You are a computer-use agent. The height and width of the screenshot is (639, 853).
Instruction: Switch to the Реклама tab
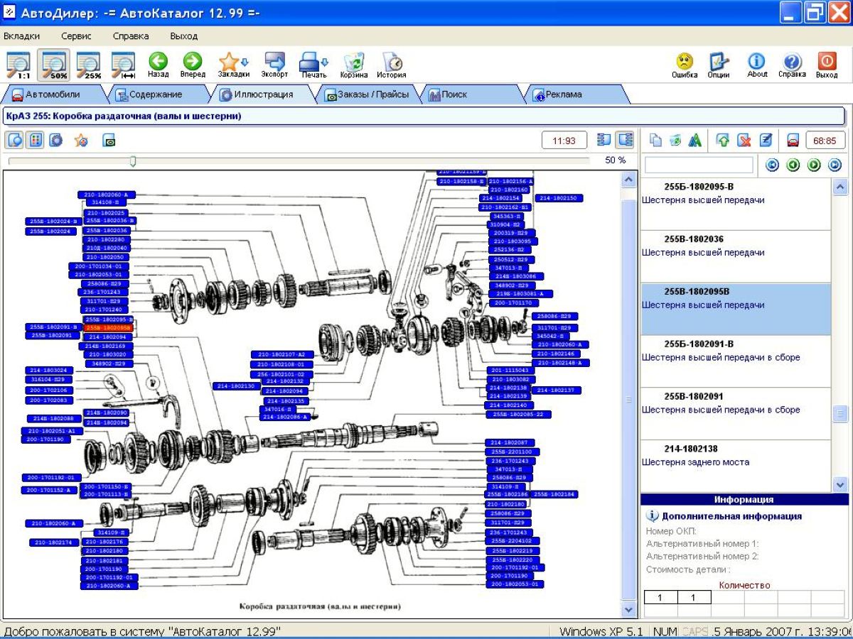tap(576, 94)
